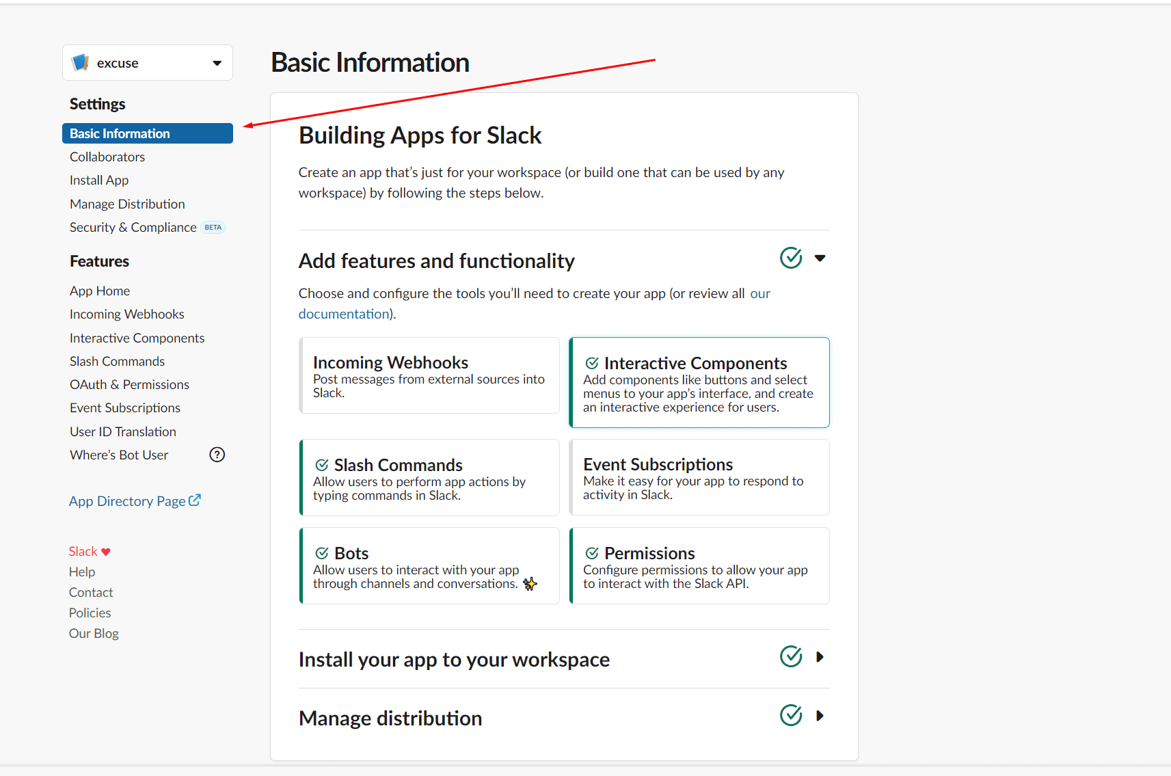Open the Our Blog footer link
This screenshot has height=776, width=1171.
(94, 633)
